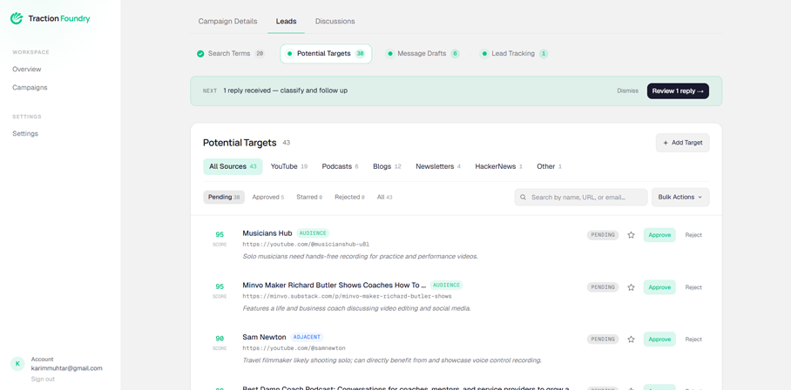Reject the Minvo Maker Richard Butler target

coord(693,287)
